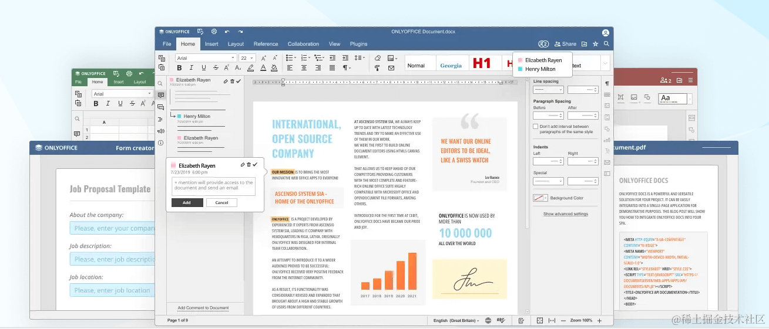Open the numbered list dropdown
Image resolution: width=769 pixels, height=329 pixels.
coord(310,58)
